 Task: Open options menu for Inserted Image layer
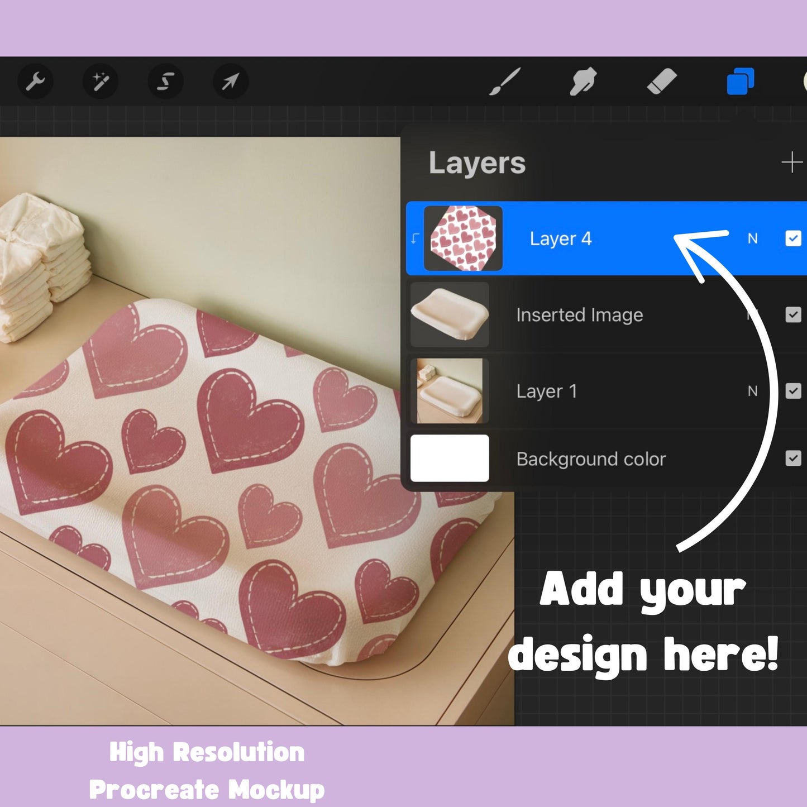pyautogui.click(x=580, y=315)
